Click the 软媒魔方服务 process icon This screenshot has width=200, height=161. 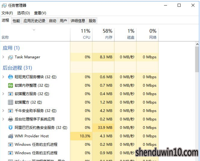10,94
